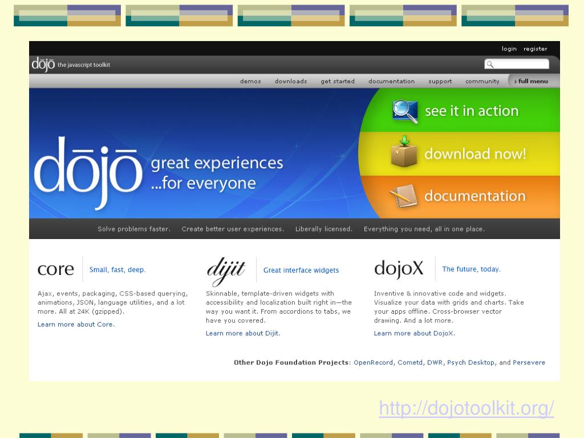Click the javascript toolkit tagline
The image size is (584, 438).
pos(84,65)
